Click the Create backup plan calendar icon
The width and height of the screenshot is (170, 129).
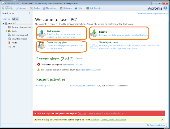tap(42, 45)
